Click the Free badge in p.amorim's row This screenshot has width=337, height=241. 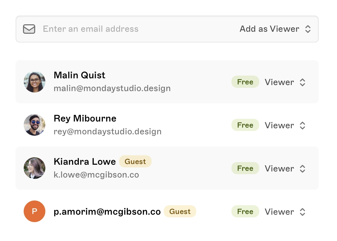[245, 212]
